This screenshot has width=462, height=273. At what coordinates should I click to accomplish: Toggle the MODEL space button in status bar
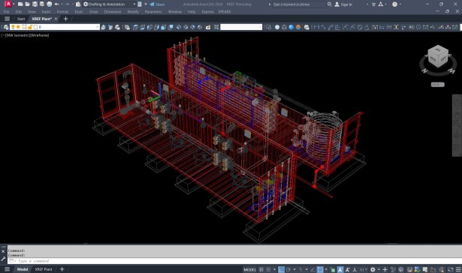(x=249, y=269)
